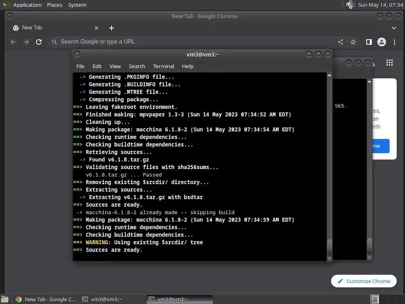Open terminal Search menu

click(137, 66)
